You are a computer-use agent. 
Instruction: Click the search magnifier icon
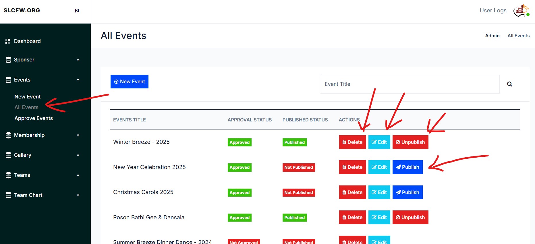coord(510,84)
